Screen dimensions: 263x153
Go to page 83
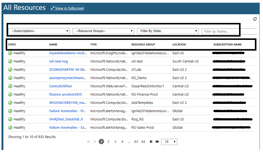click(x=136, y=142)
